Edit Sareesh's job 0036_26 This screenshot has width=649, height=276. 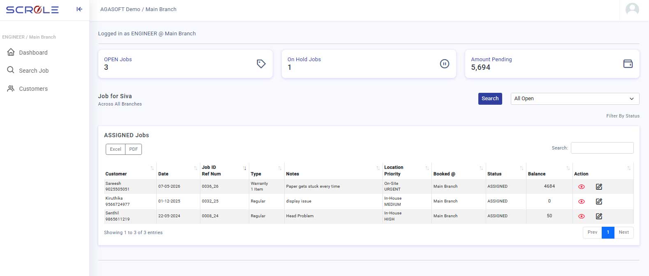(x=599, y=186)
